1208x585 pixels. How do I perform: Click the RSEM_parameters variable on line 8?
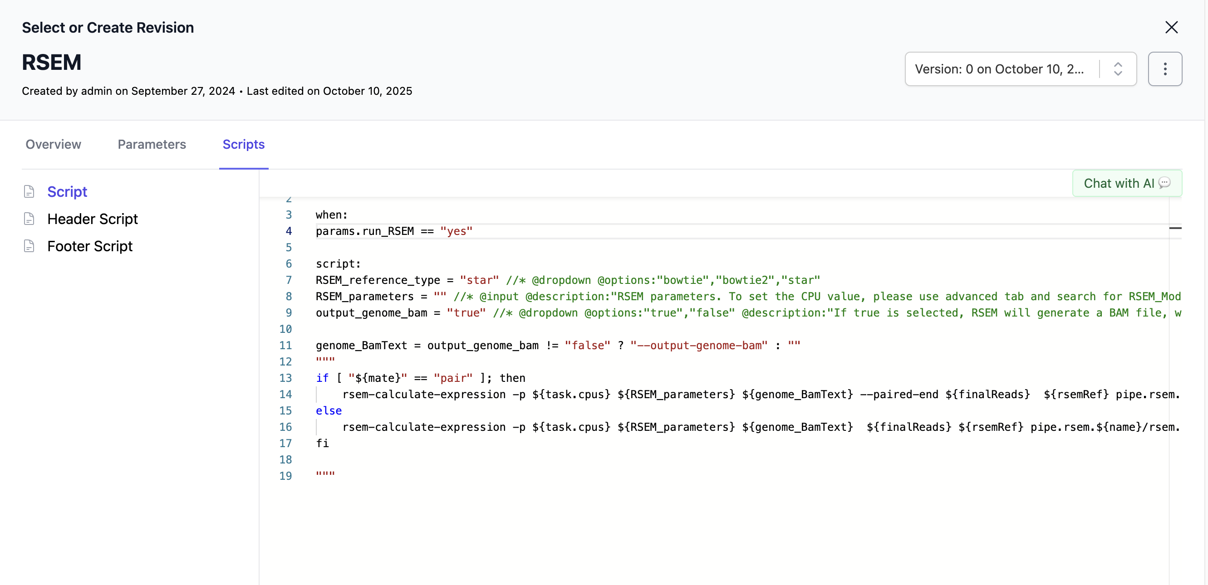tap(364, 297)
